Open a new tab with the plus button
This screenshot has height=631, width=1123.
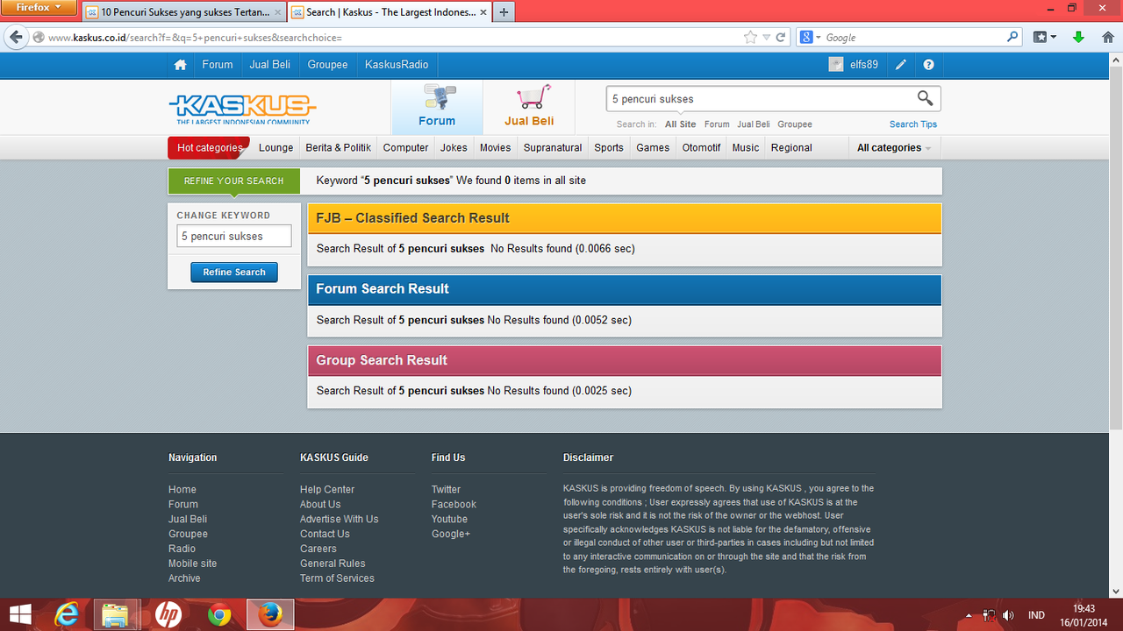[x=504, y=12]
